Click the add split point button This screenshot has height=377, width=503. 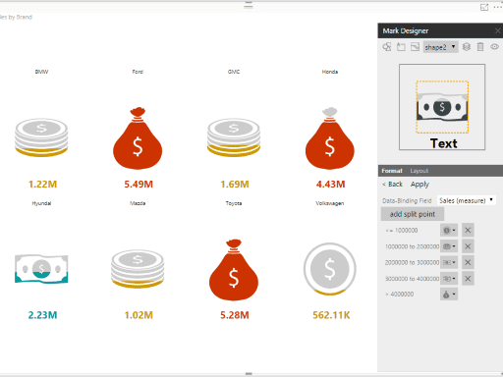[x=413, y=214]
